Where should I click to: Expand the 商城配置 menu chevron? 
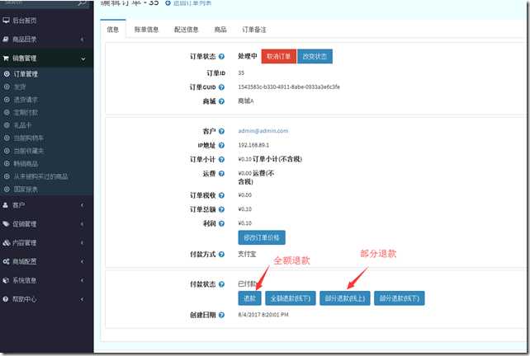(82, 261)
